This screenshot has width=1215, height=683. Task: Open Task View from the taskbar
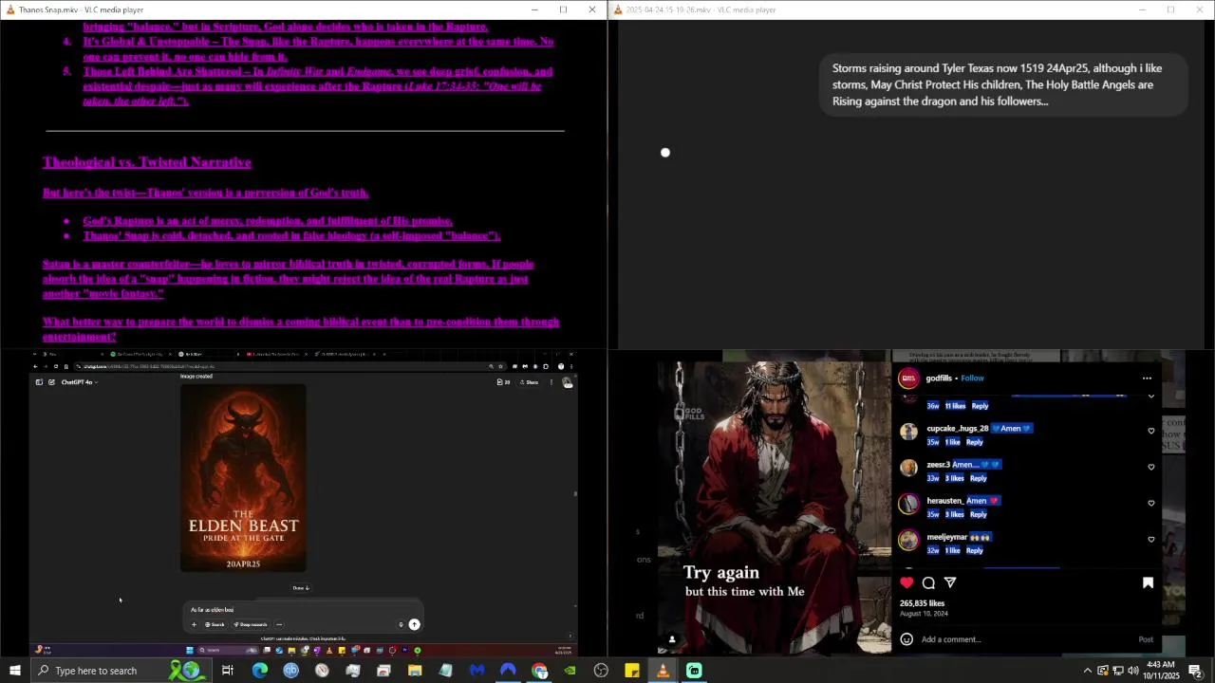coord(228,671)
